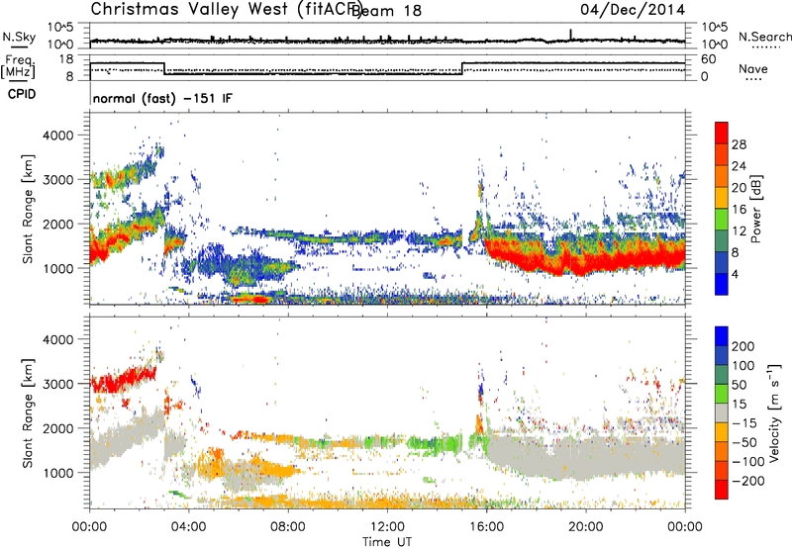Click the '1000' tick in the velocity panel
792x548 pixels.
[57, 473]
